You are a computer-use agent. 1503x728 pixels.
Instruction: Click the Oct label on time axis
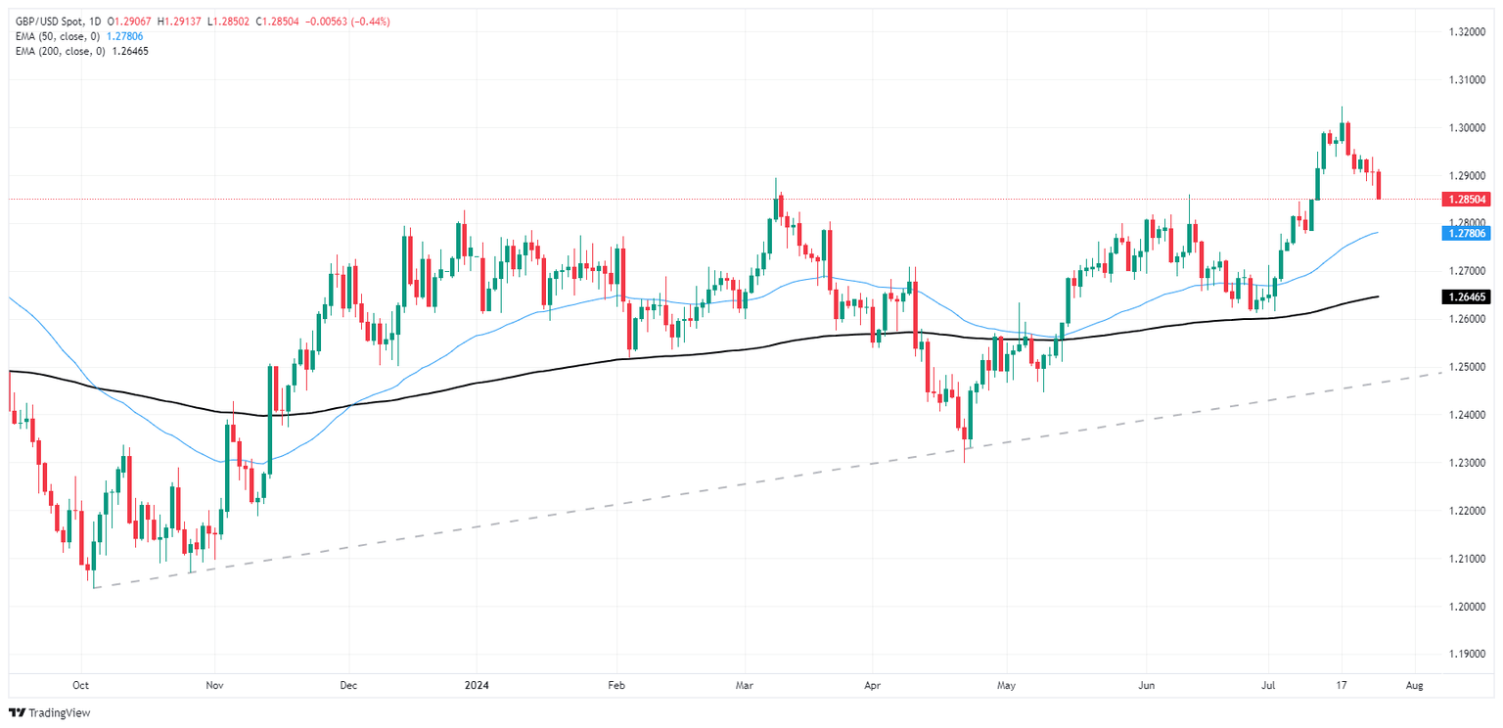pyautogui.click(x=81, y=686)
